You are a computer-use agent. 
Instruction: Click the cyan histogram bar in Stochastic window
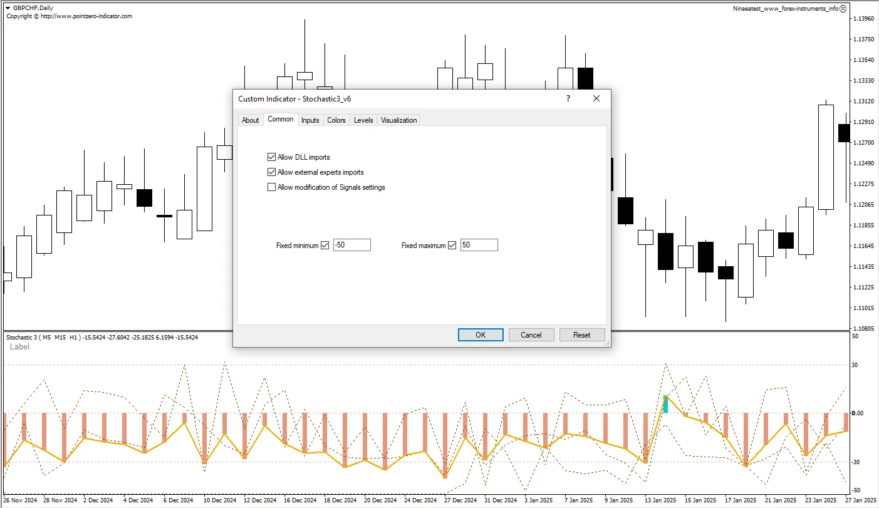(x=666, y=405)
